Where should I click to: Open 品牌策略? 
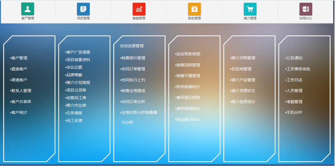coord(73,75)
